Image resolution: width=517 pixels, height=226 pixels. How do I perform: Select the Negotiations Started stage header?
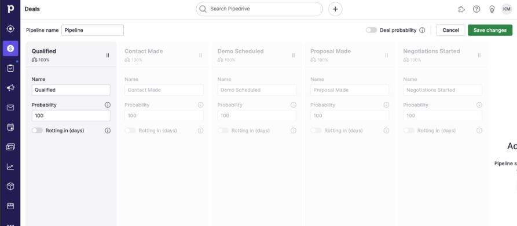coord(443,54)
